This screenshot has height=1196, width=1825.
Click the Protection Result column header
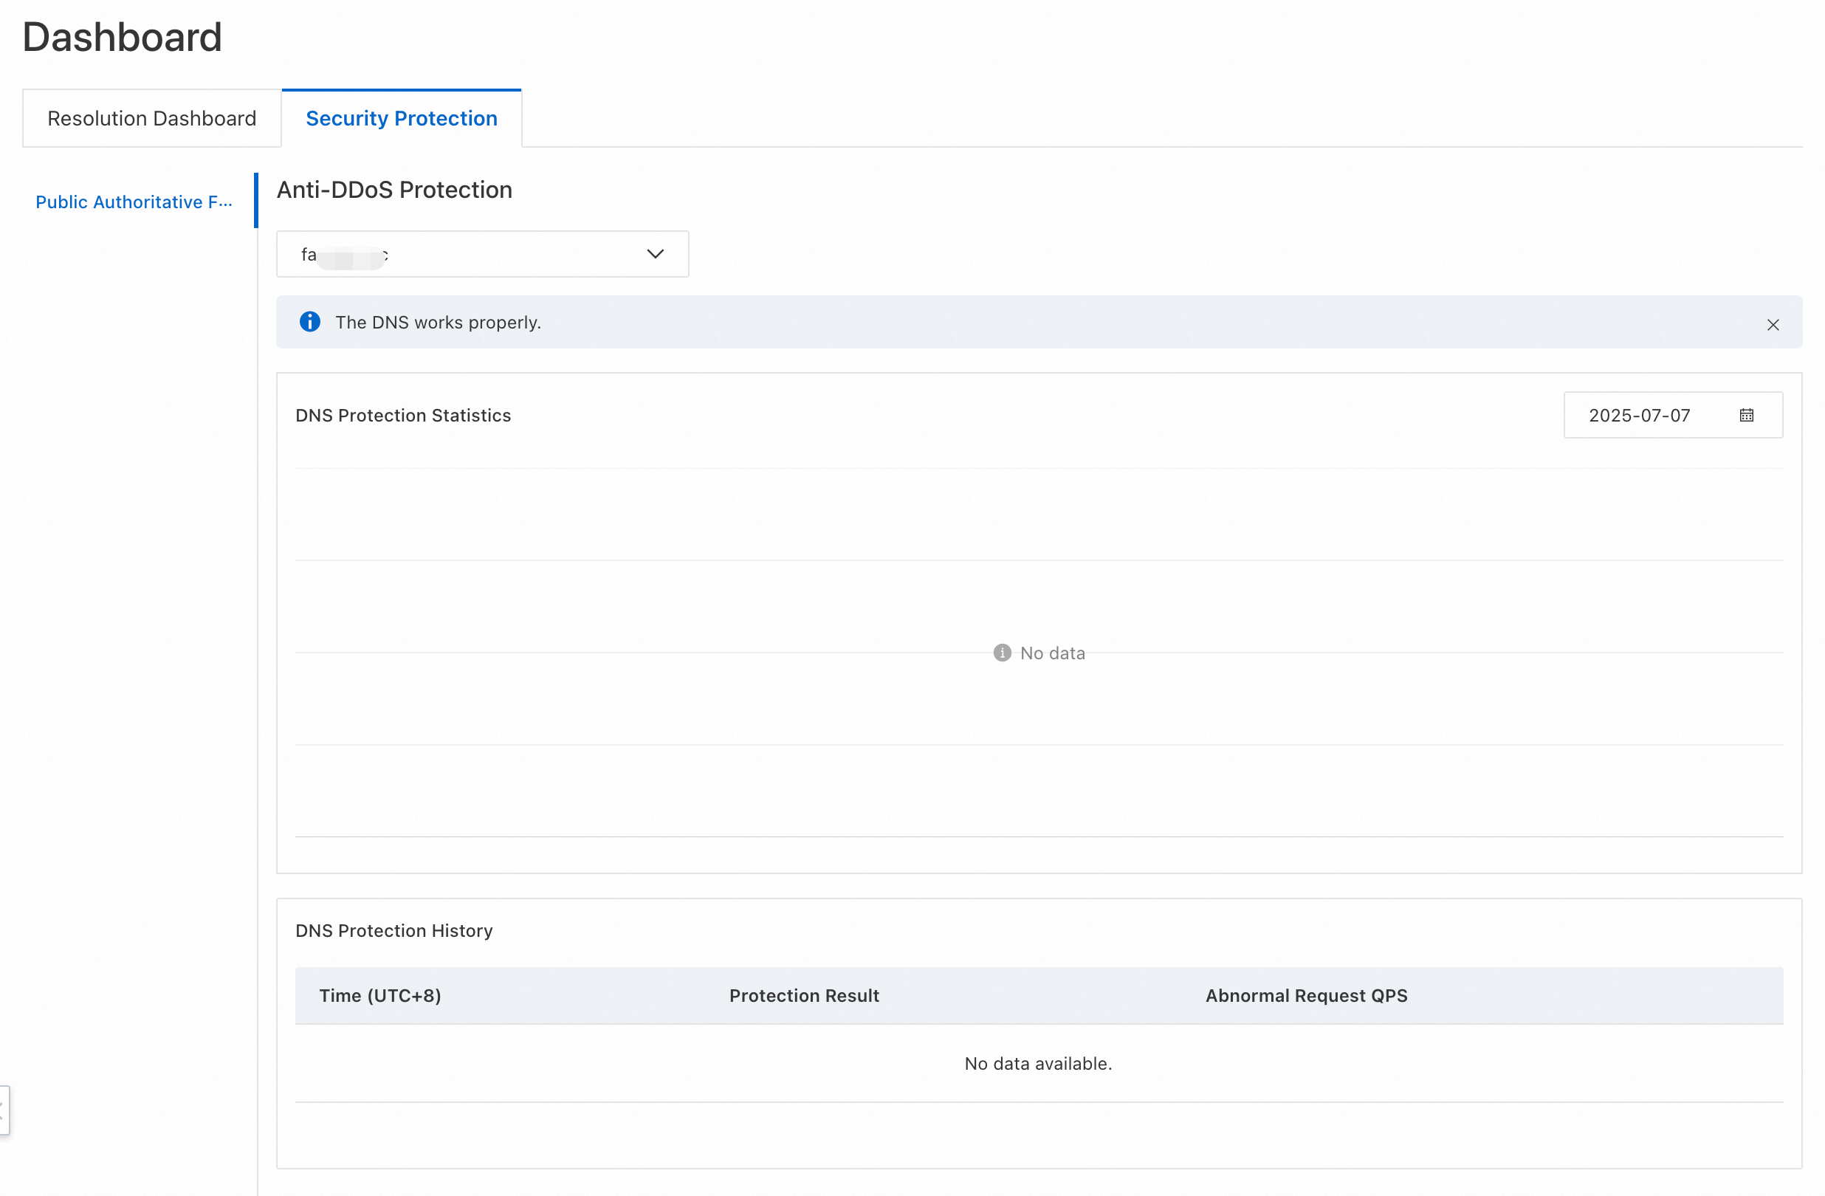[804, 995]
